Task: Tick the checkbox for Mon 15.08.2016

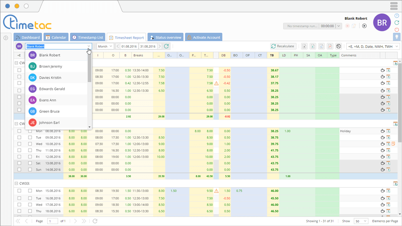Action: click(19, 191)
